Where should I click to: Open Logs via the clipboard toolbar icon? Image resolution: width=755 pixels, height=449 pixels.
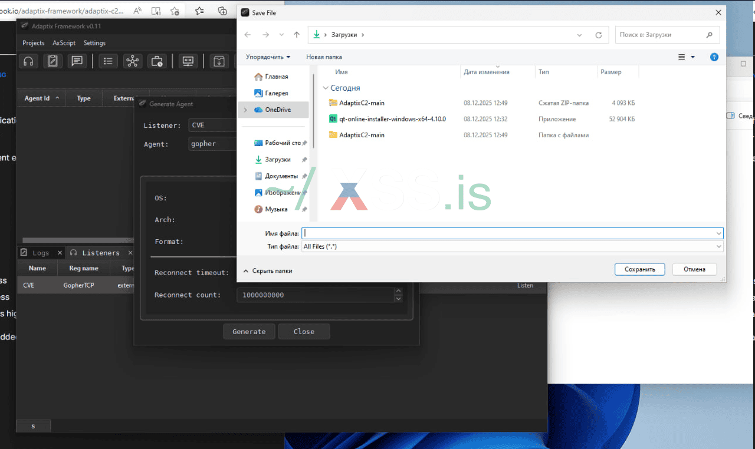pos(52,61)
